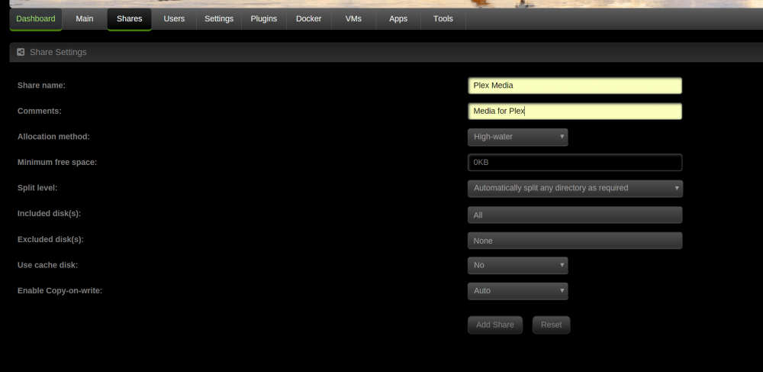This screenshot has width=763, height=372.
Task: Open the Dashboard tab
Action: (36, 19)
